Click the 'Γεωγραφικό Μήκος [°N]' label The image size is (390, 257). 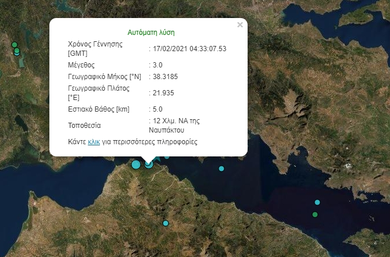click(105, 77)
